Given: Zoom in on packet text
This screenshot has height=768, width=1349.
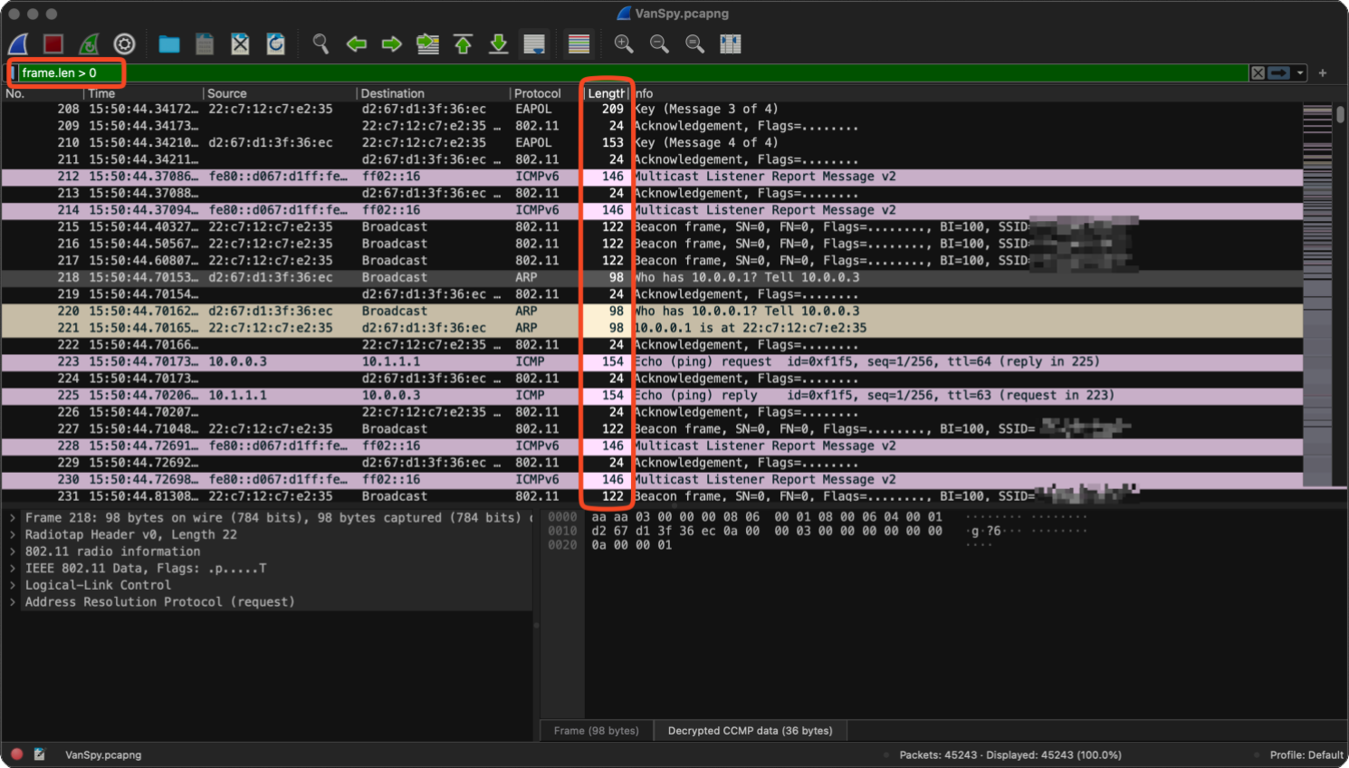Looking at the screenshot, I should (x=624, y=43).
